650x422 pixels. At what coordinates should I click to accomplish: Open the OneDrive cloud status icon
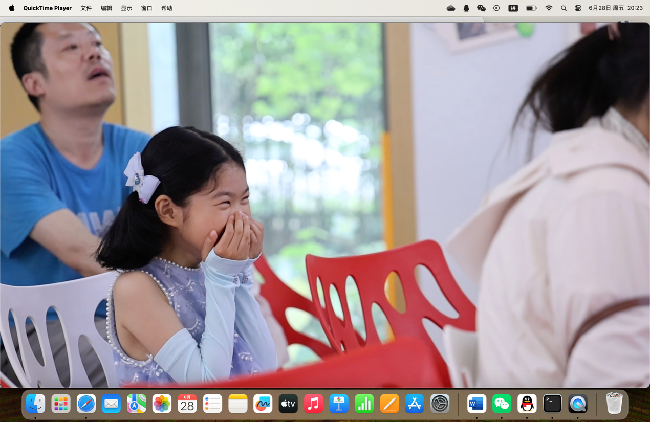coord(451,8)
